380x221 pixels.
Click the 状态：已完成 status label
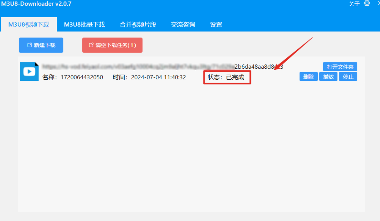click(x=226, y=77)
